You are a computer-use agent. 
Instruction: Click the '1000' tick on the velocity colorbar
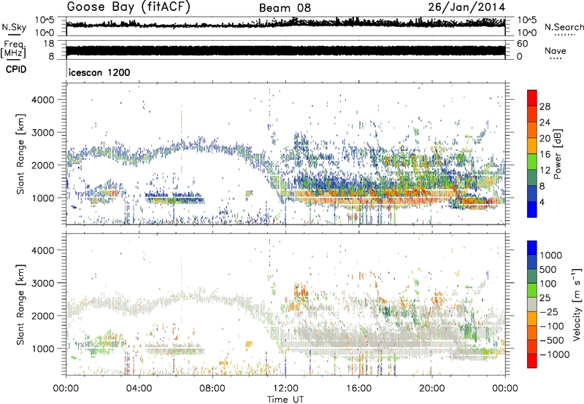[551, 255]
